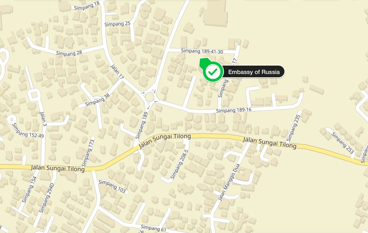The width and height of the screenshot is (368, 233).
Task: Click the green highlighted embassy building
Action: pos(203,62)
